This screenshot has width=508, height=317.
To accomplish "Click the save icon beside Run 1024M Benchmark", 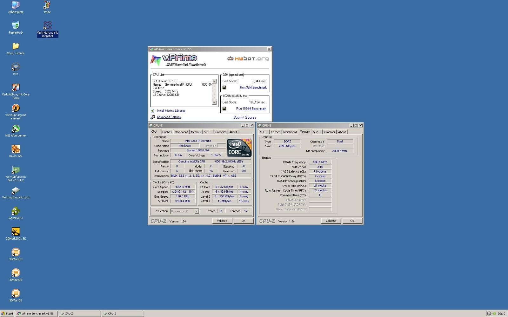I will (224, 109).
